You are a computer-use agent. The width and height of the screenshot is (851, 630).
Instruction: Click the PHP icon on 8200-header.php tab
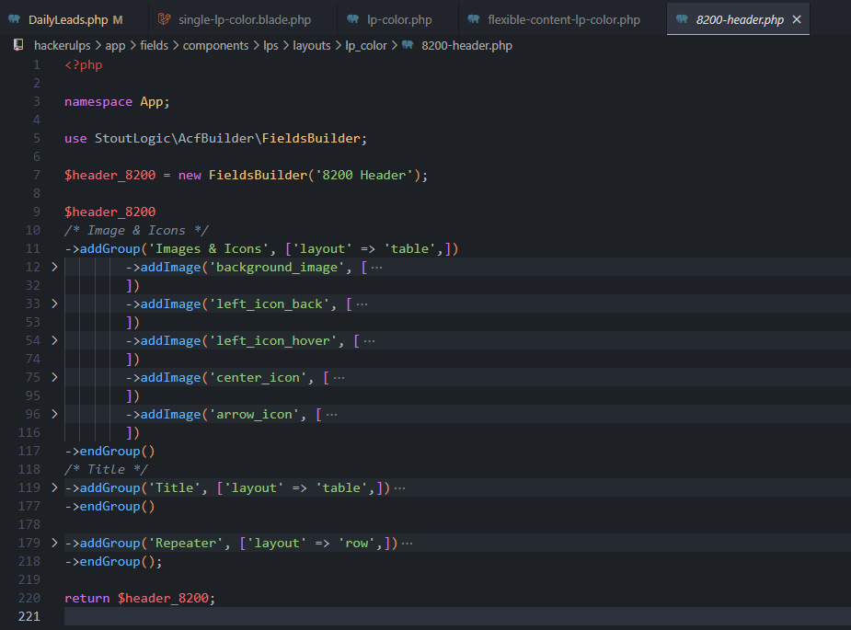pyautogui.click(x=681, y=19)
